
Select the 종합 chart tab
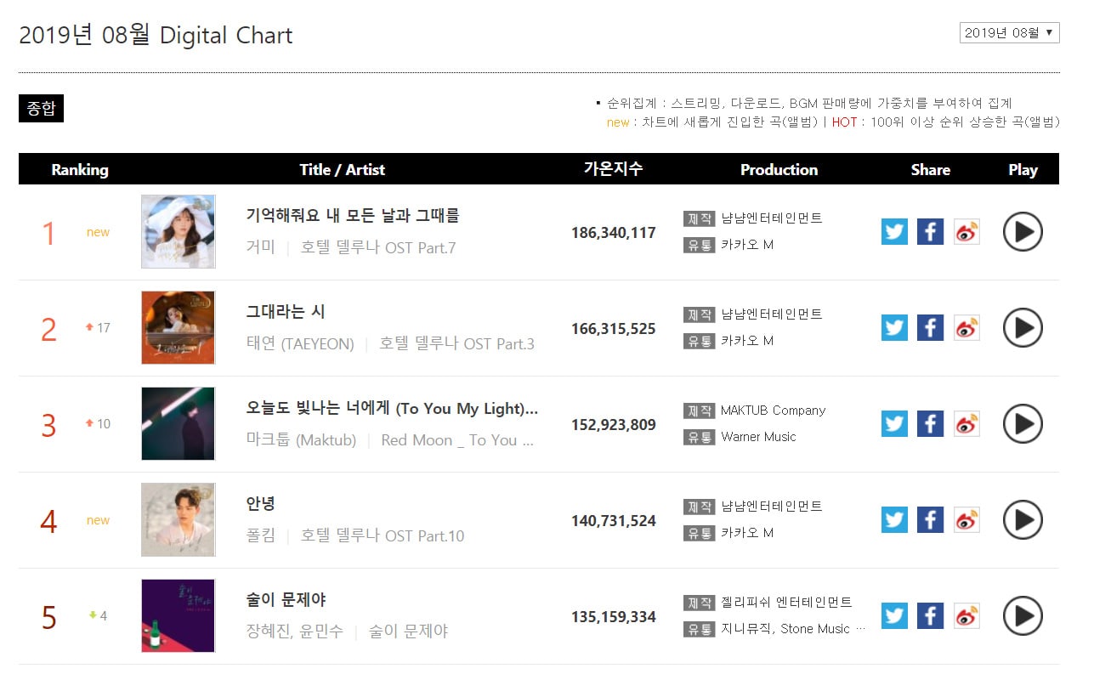pyautogui.click(x=41, y=108)
